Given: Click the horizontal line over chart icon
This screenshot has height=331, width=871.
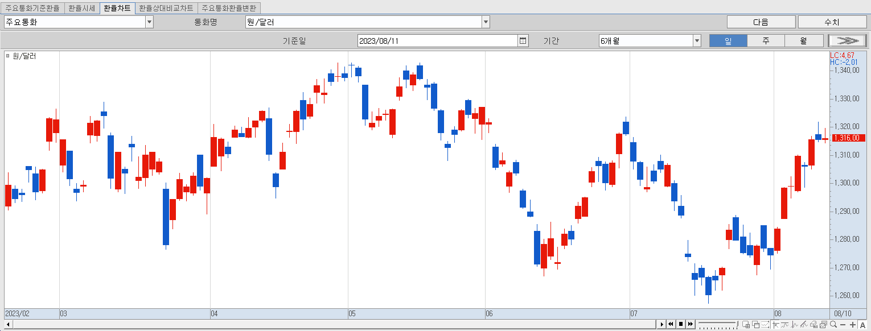Looking at the screenshot, I should point(785,325).
